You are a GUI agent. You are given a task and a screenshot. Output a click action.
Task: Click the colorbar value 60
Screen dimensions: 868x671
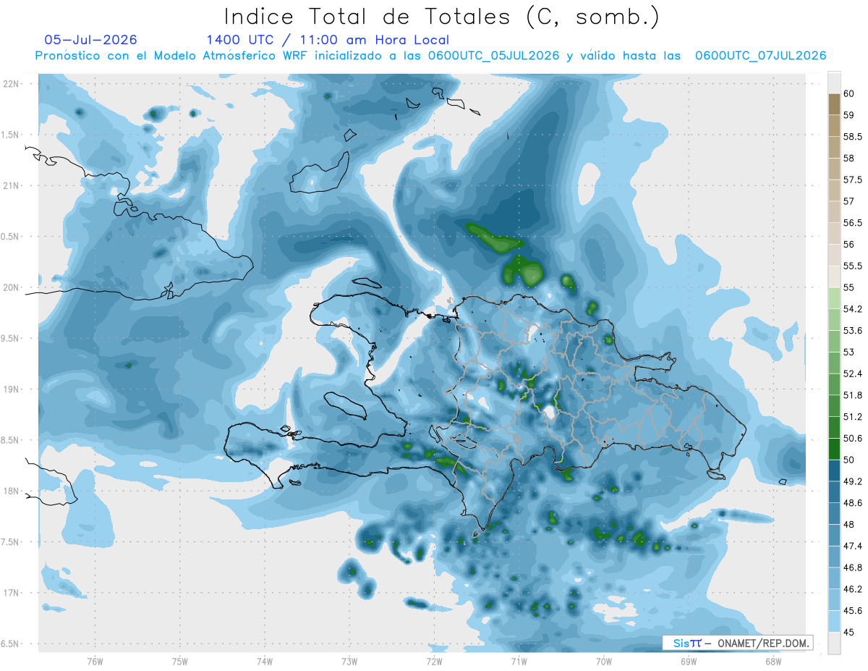849,93
